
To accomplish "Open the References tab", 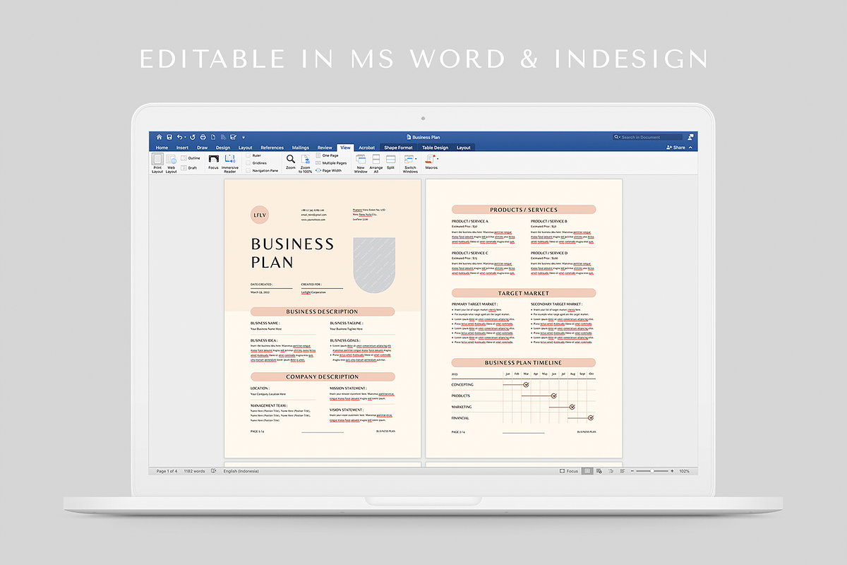I will click(x=272, y=148).
